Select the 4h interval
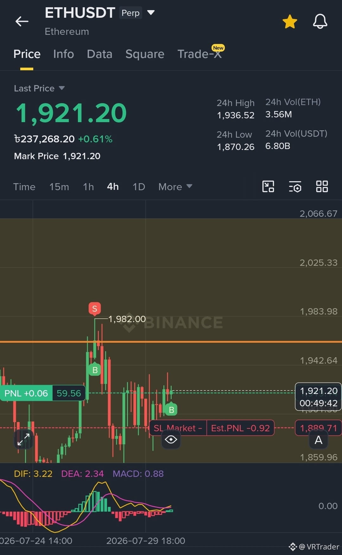 click(x=113, y=187)
